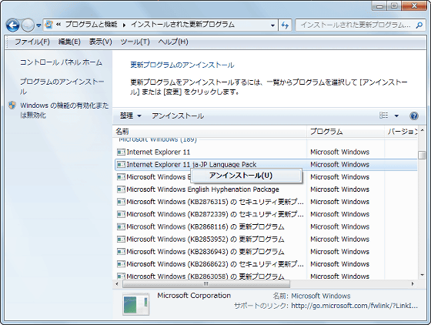Click the Forward navigation arrow button

click(28, 25)
